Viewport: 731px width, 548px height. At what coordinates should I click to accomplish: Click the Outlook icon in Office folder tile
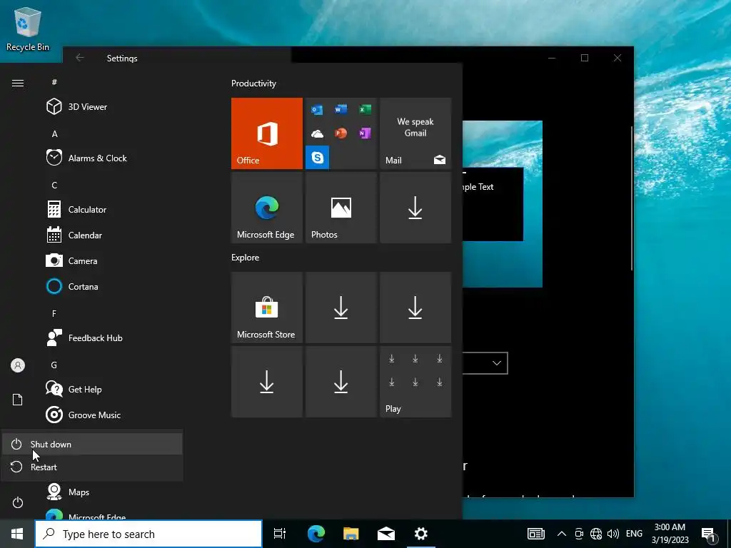[317, 110]
